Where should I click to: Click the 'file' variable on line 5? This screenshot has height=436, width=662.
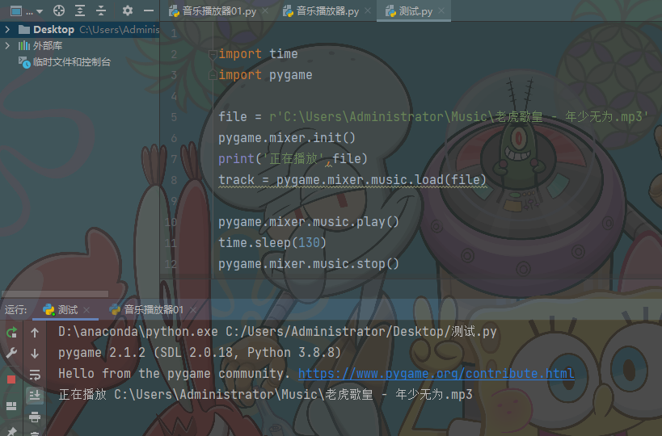click(x=233, y=117)
